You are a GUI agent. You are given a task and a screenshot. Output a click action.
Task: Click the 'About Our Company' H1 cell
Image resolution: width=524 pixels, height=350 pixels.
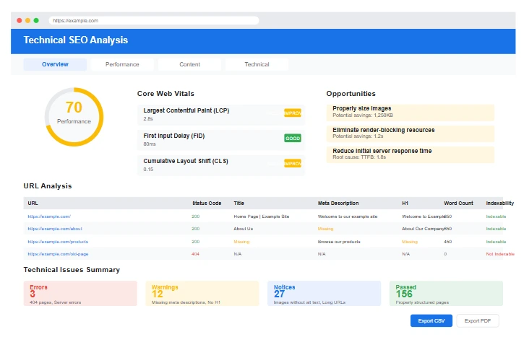click(x=423, y=229)
